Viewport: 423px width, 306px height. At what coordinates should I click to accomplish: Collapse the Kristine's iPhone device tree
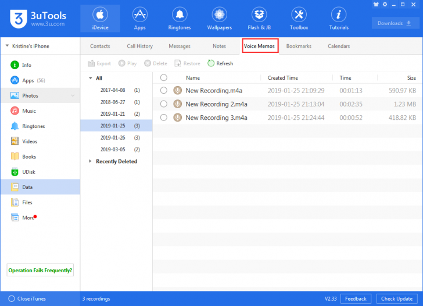click(x=8, y=46)
